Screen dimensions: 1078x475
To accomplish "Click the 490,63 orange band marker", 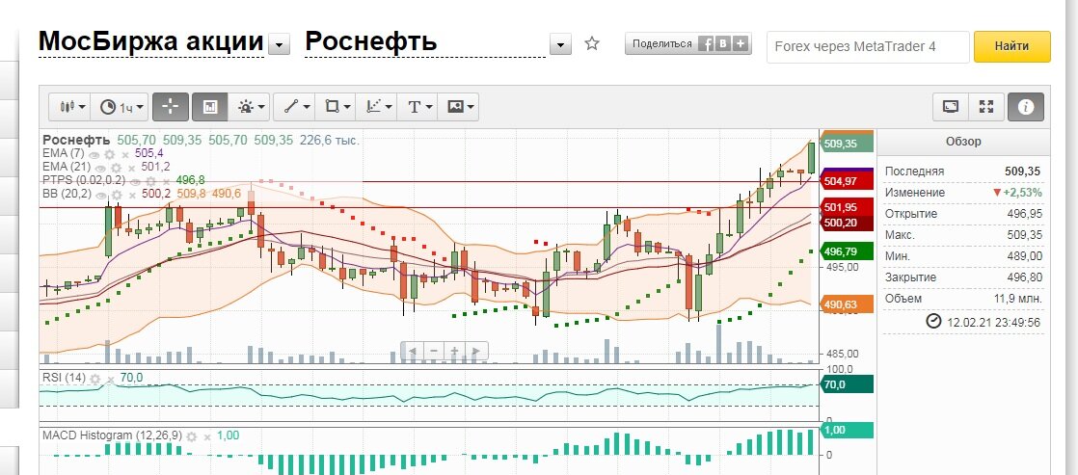I will [x=847, y=304].
